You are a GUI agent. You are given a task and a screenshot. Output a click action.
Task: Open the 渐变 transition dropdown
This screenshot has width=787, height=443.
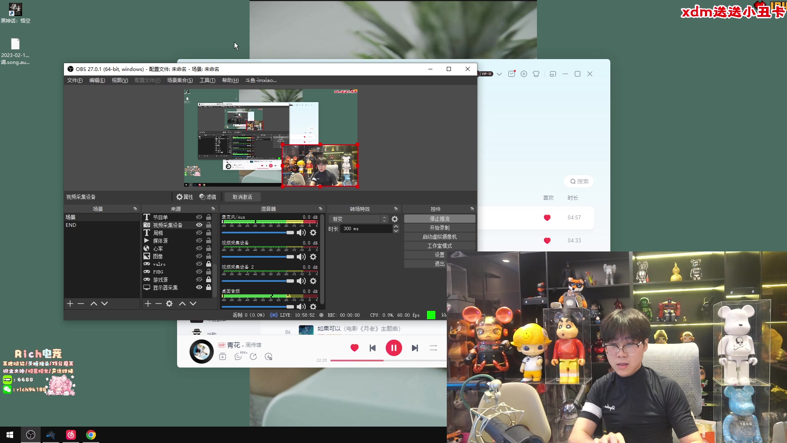358,219
